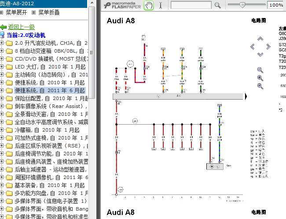Select 可加热式座椅 entry
The width and height of the screenshot is (286, 219).
coord(51,138)
